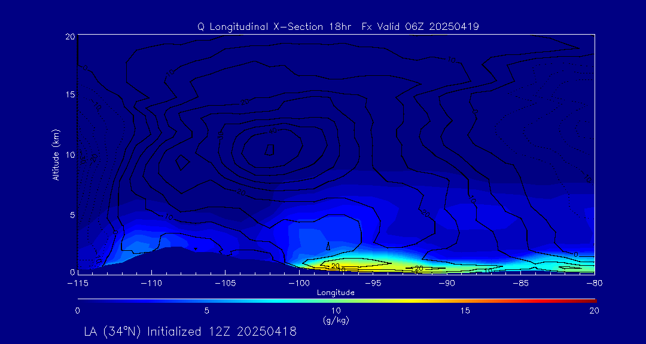Click the '(g/kg)' units label under colorbar

(x=336, y=320)
